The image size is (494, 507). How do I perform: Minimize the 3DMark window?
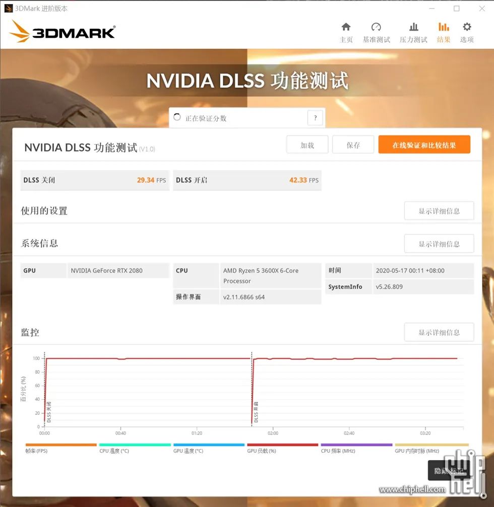431,9
